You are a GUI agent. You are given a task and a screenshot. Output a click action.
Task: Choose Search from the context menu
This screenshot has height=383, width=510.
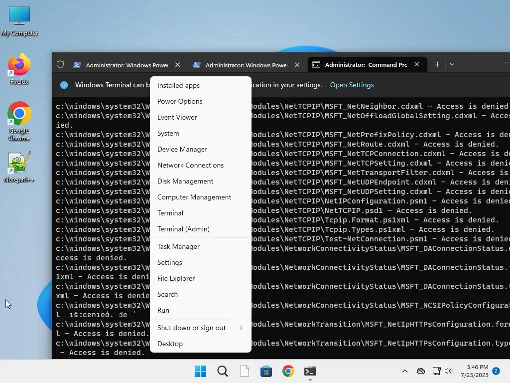(x=201, y=294)
